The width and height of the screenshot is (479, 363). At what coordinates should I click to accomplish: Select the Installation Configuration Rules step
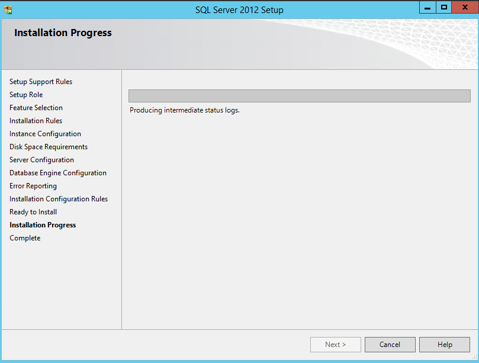59,199
